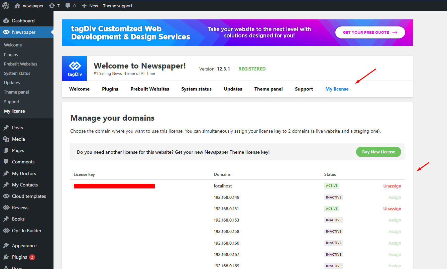
Task: Click the WordPress logo icon
Action: point(6,6)
